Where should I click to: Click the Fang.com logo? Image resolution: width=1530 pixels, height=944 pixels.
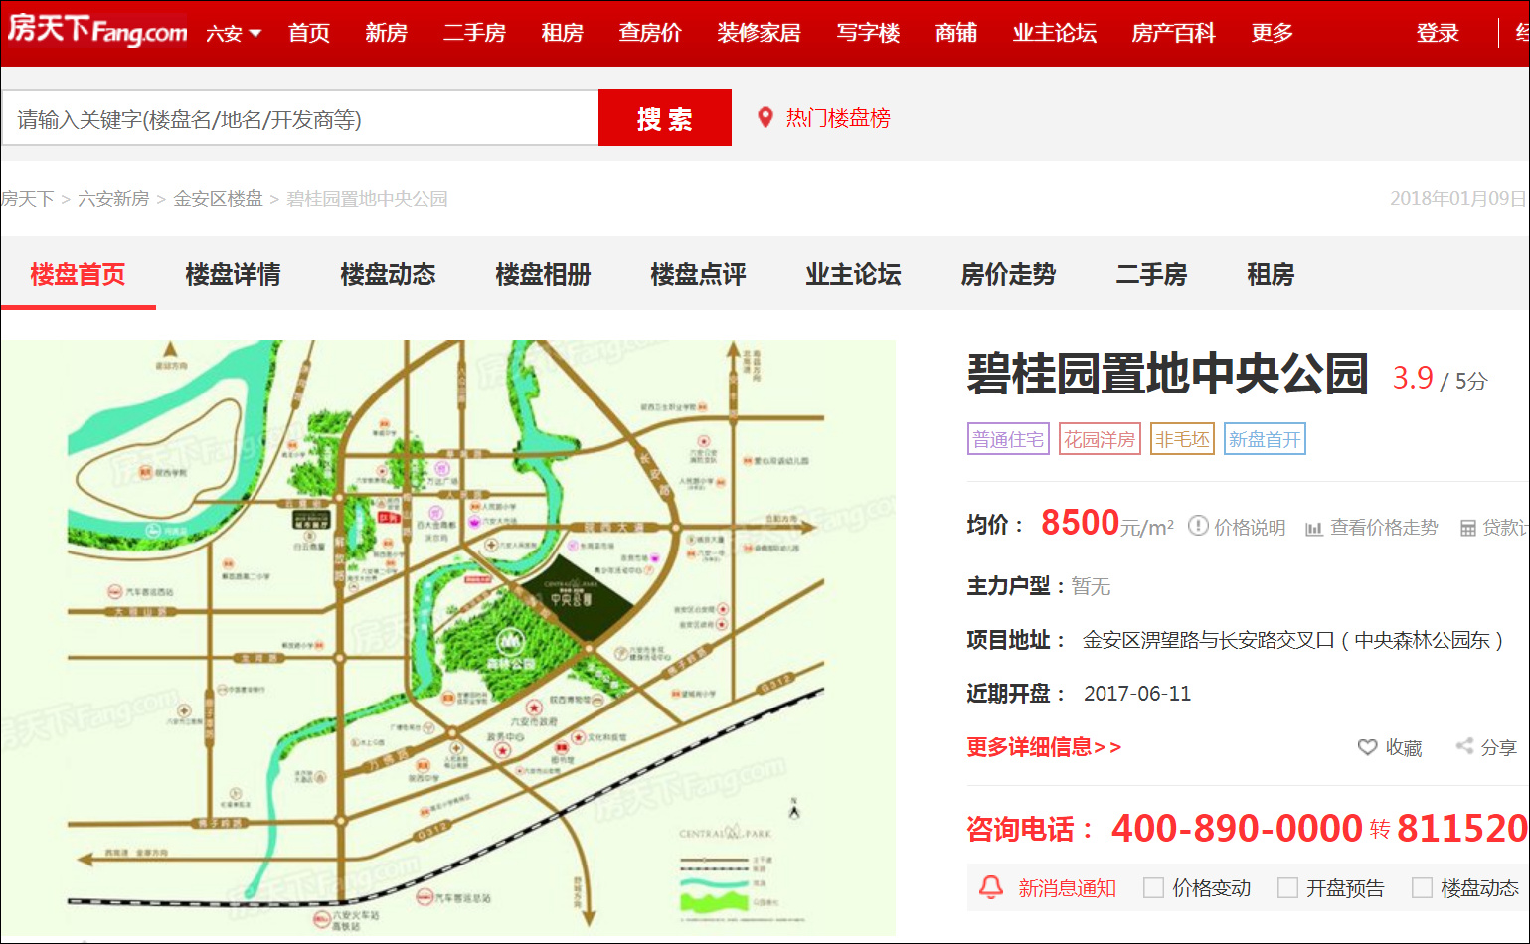(97, 31)
